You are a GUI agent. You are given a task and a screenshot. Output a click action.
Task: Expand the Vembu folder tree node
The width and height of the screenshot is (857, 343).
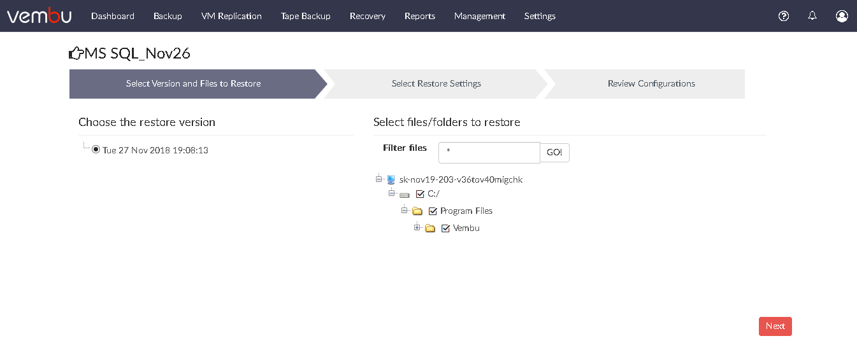[417, 227]
